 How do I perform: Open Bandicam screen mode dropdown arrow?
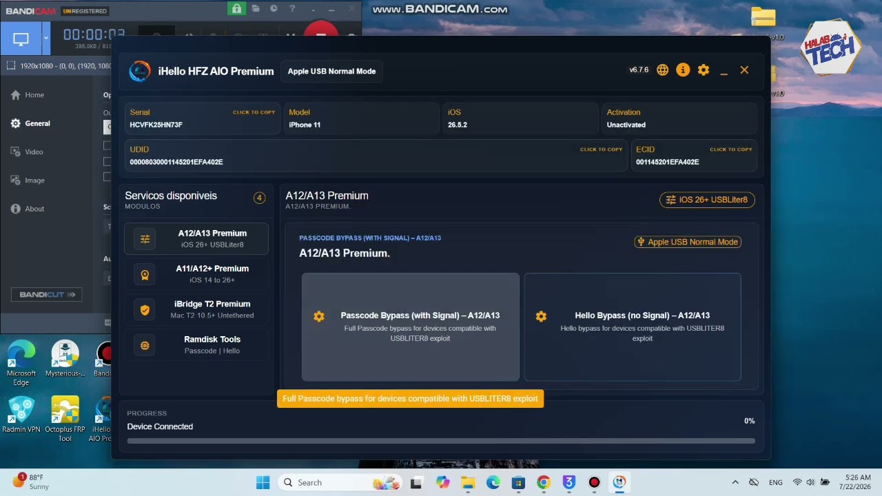[46, 39]
